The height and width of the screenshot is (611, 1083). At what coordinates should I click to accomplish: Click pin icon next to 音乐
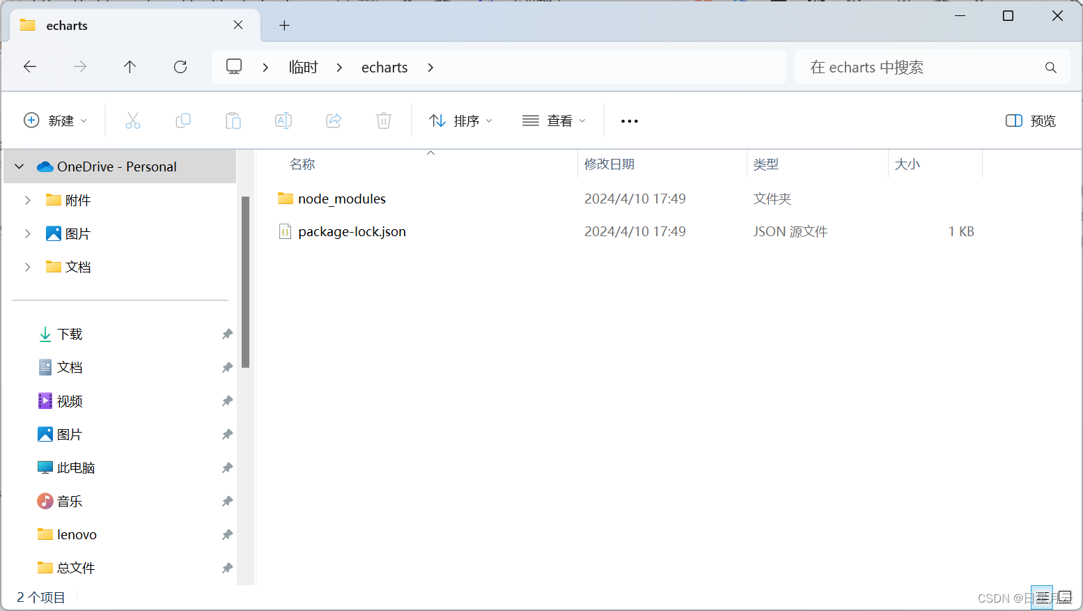pos(227,502)
